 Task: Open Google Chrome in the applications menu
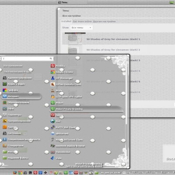[62, 72]
